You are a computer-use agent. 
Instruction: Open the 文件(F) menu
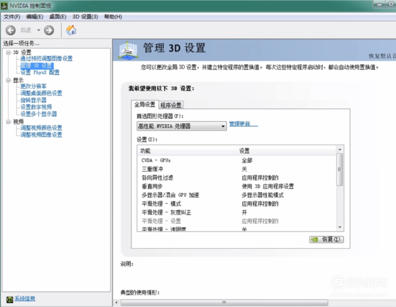12,16
